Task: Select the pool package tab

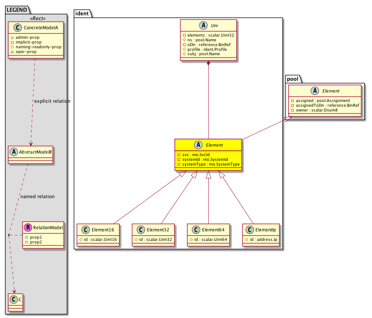Action: (x=293, y=78)
